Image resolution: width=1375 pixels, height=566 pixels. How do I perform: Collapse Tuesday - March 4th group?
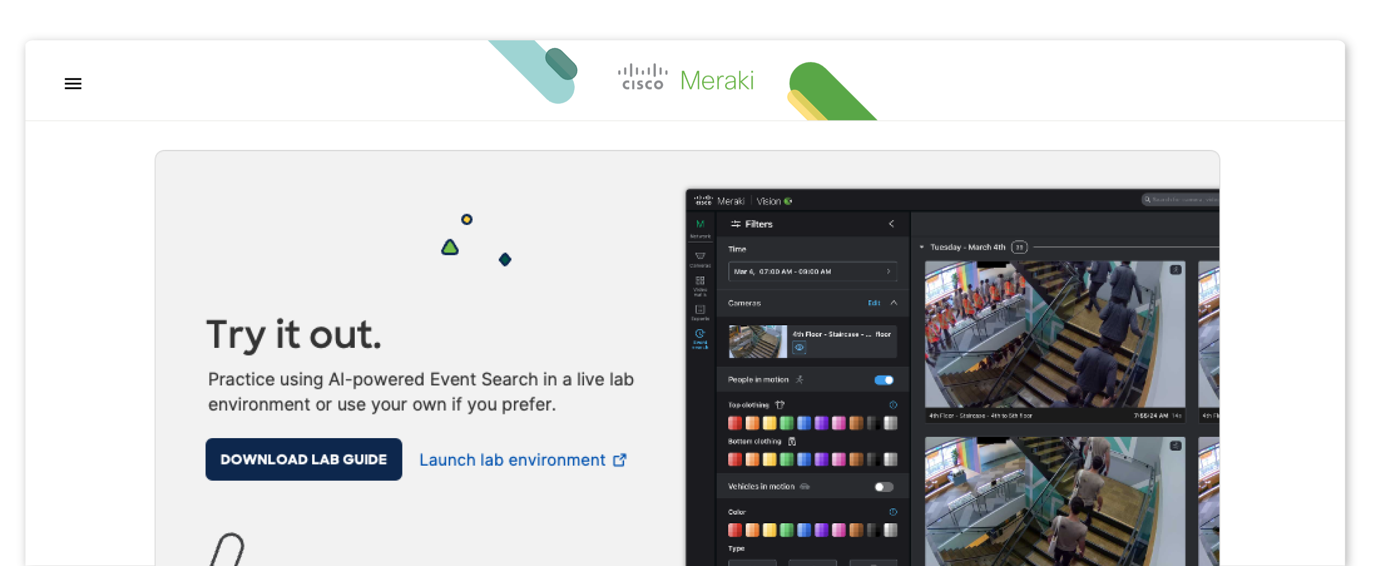[x=922, y=247]
